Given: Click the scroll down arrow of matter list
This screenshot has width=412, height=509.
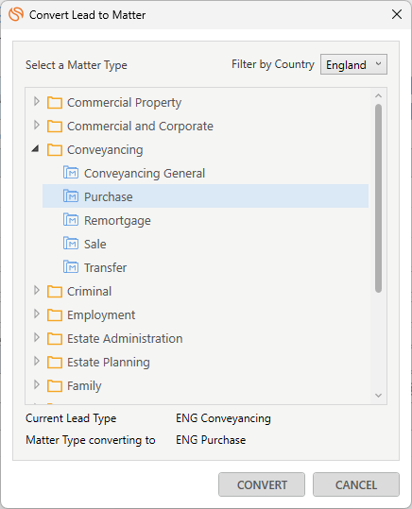Looking at the screenshot, I should [378, 396].
